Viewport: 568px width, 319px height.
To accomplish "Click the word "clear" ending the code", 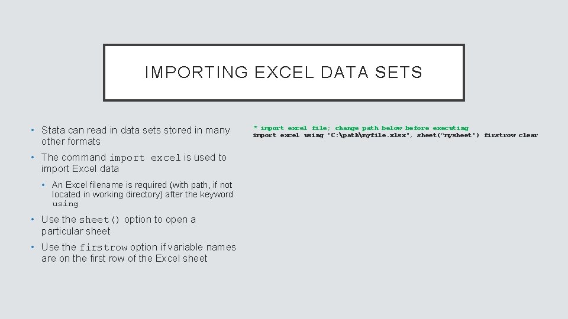I will (528, 135).
